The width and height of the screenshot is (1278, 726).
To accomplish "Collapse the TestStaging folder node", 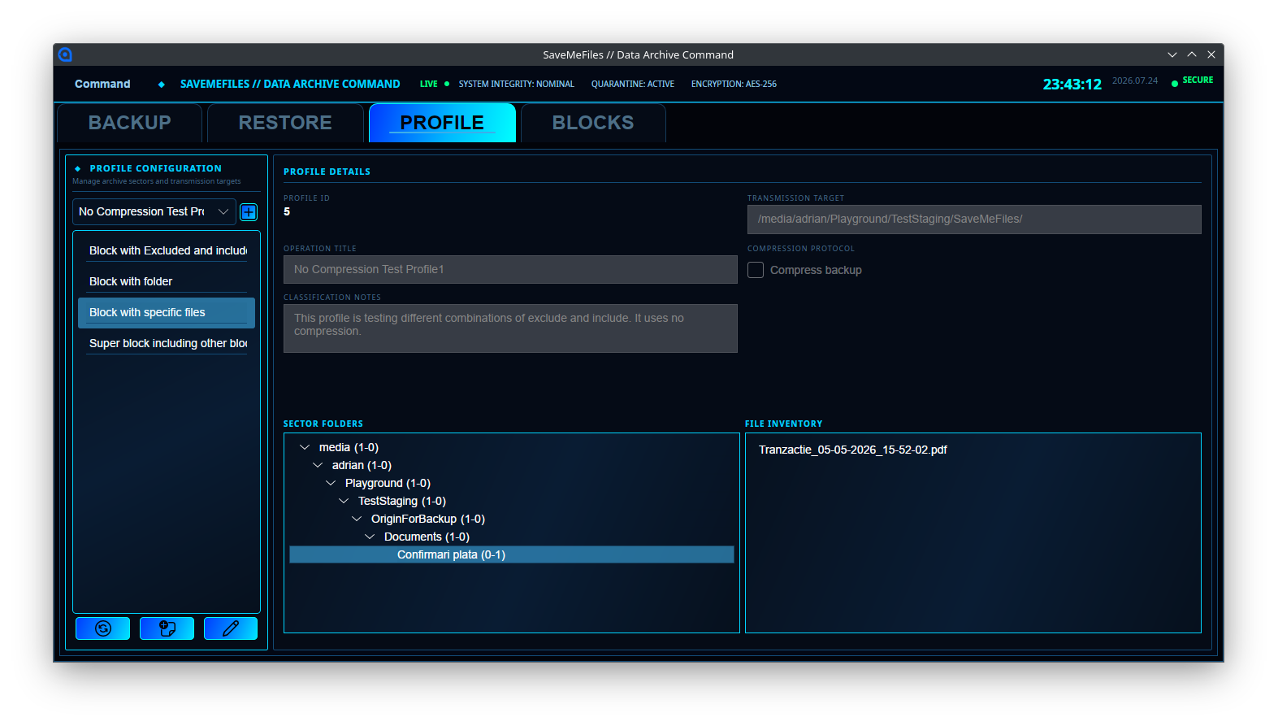I will pyautogui.click(x=344, y=501).
